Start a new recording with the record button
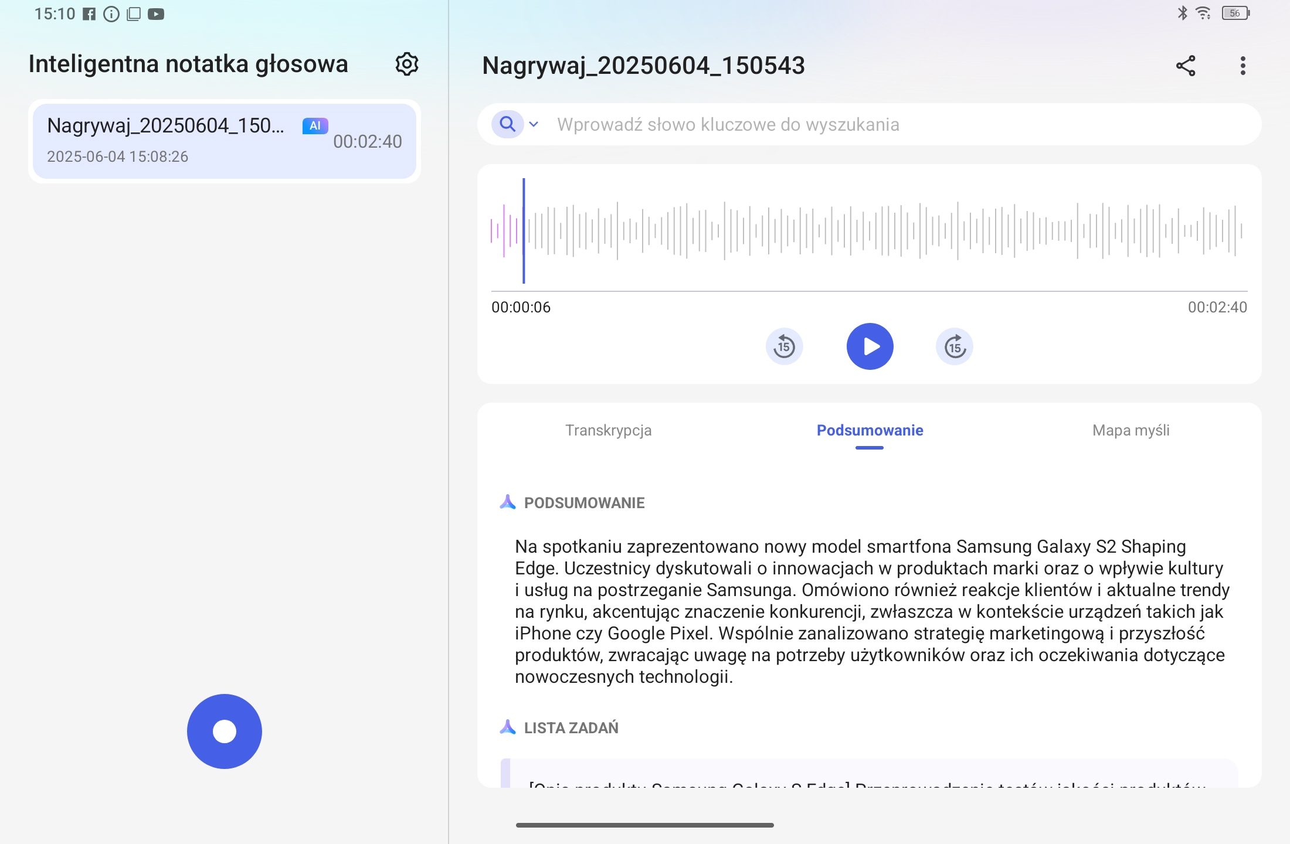Screen dimensions: 1290x844 click(x=224, y=731)
